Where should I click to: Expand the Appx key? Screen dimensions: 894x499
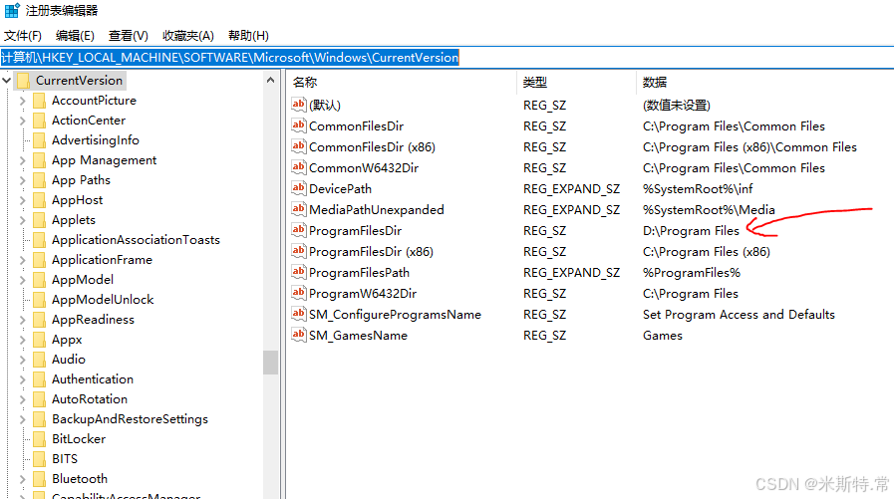pos(22,340)
